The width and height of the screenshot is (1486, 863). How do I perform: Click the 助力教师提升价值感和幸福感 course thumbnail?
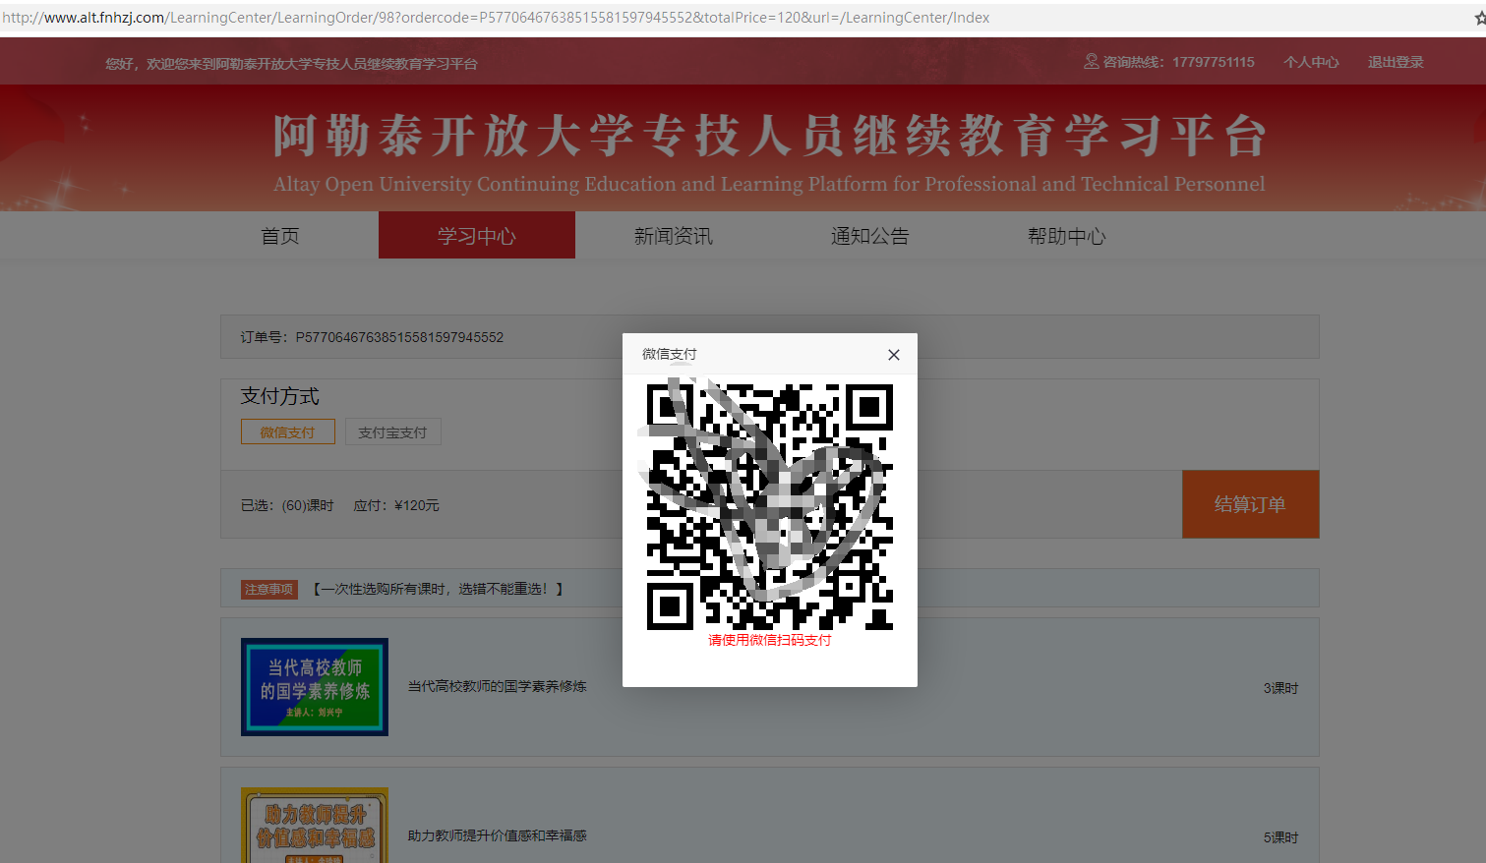coord(315,826)
